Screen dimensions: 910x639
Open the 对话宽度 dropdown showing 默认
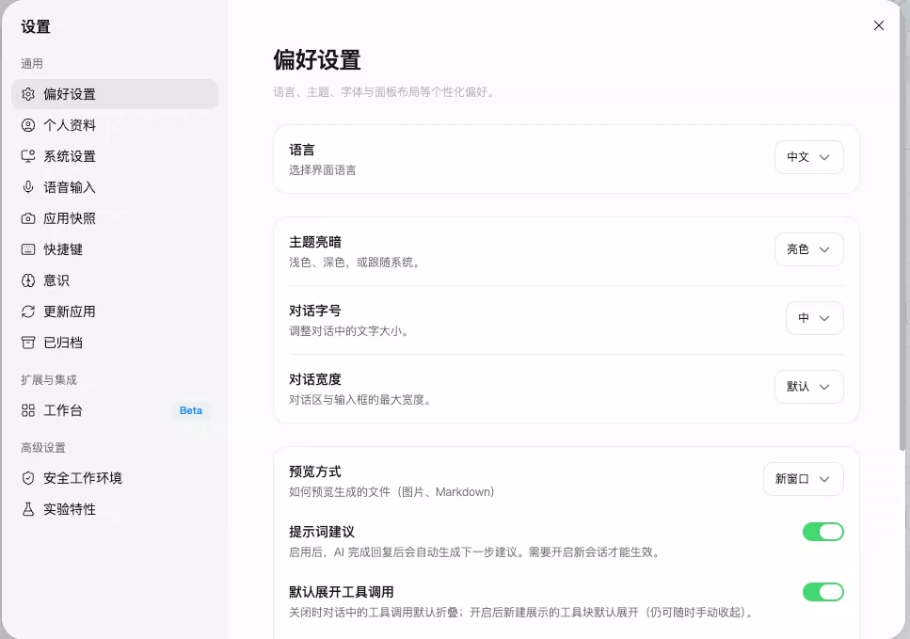click(x=809, y=387)
